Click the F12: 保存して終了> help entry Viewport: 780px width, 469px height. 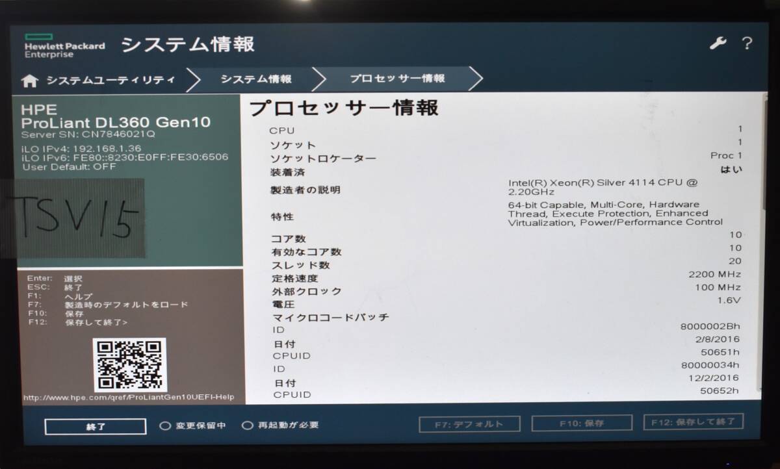[x=78, y=322]
